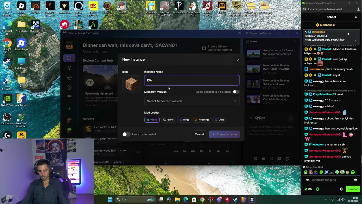The width and height of the screenshot is (362, 204).
Task: Open SKlauncher home dashboard sidebar icon
Action: [x=69, y=58]
